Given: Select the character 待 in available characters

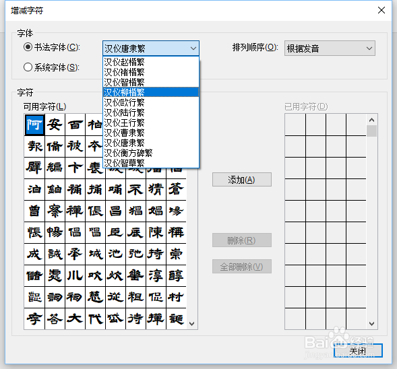Looking at the screenshot, I should [x=135, y=318].
